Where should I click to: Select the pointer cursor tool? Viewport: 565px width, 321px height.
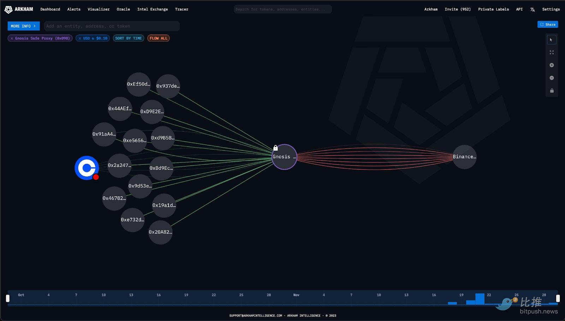tap(552, 40)
